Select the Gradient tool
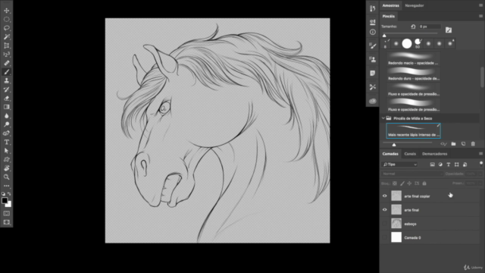Image resolution: width=485 pixels, height=273 pixels. point(7,107)
